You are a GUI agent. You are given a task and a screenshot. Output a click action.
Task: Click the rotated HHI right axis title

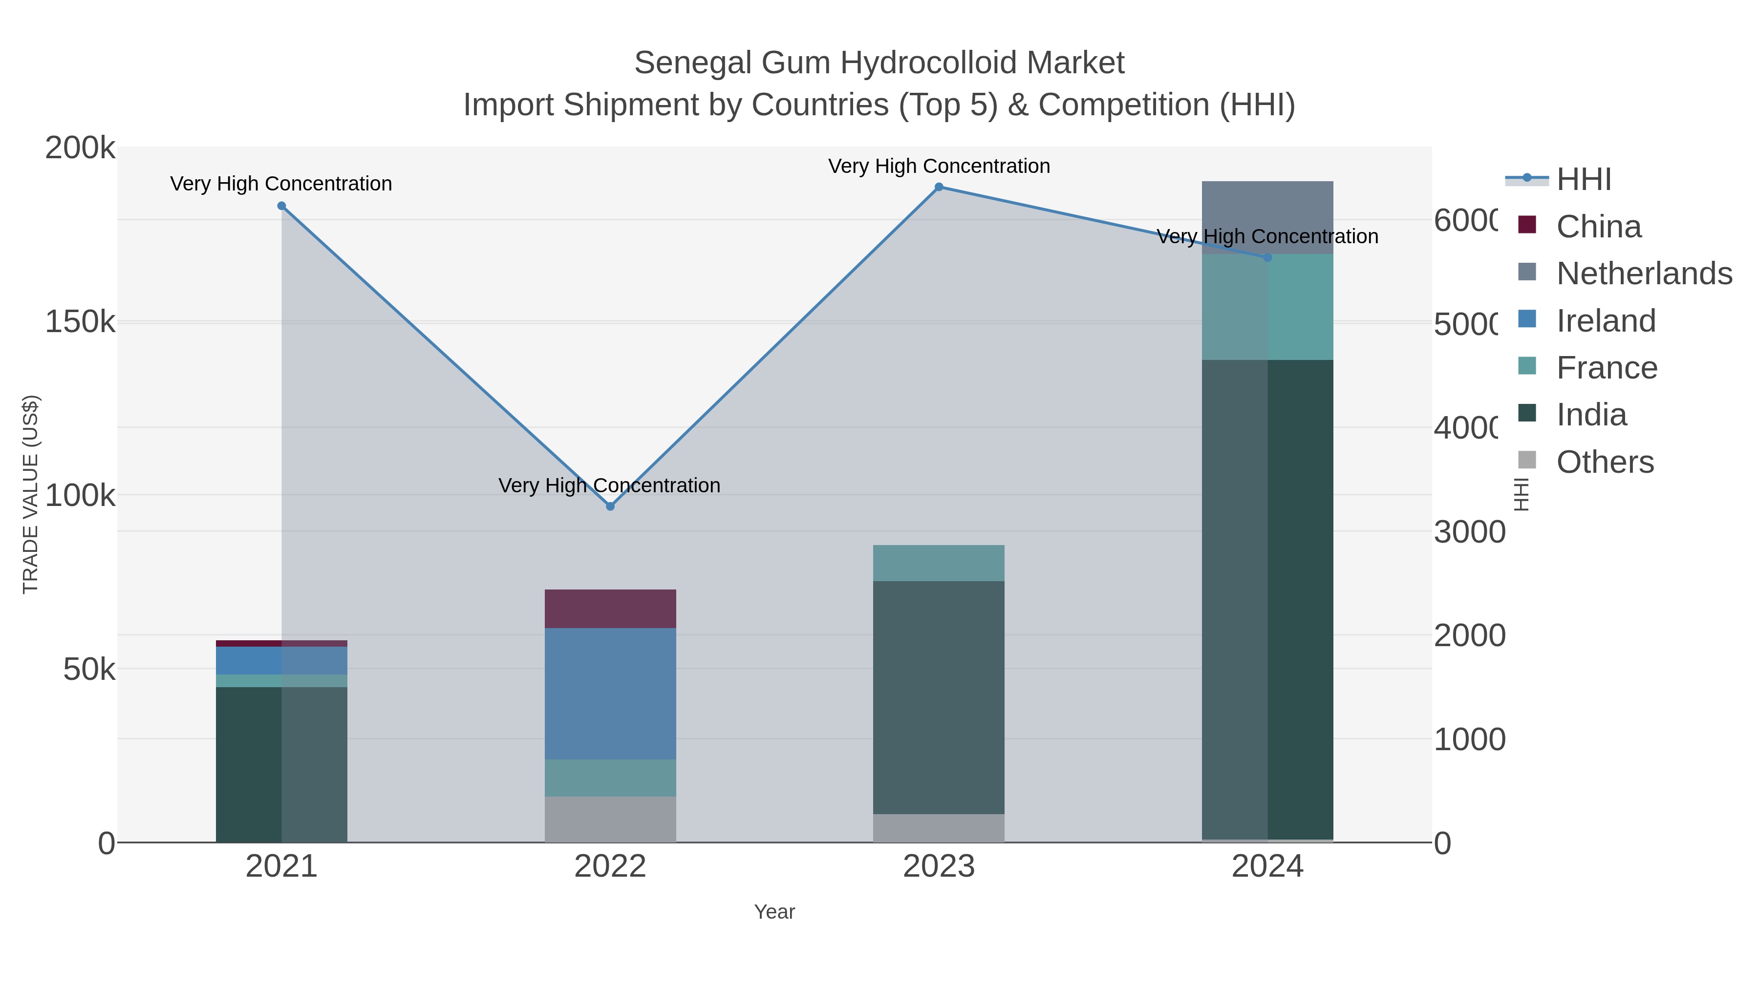tap(1522, 495)
